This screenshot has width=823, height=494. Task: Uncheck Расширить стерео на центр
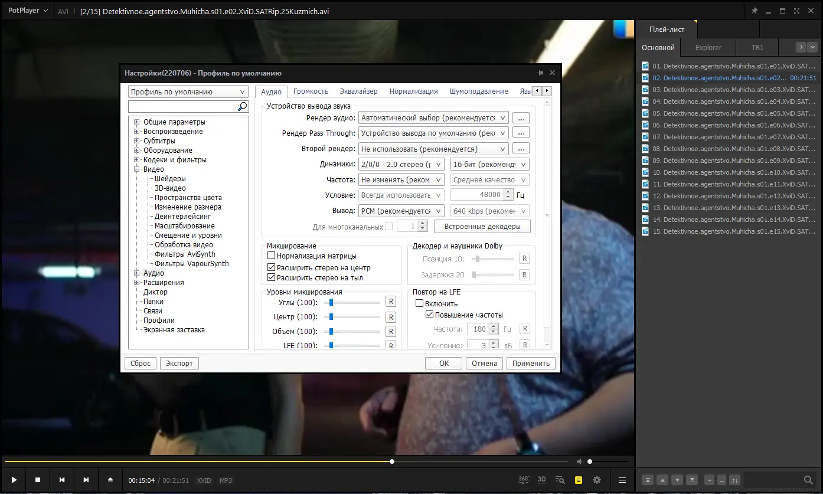[272, 267]
